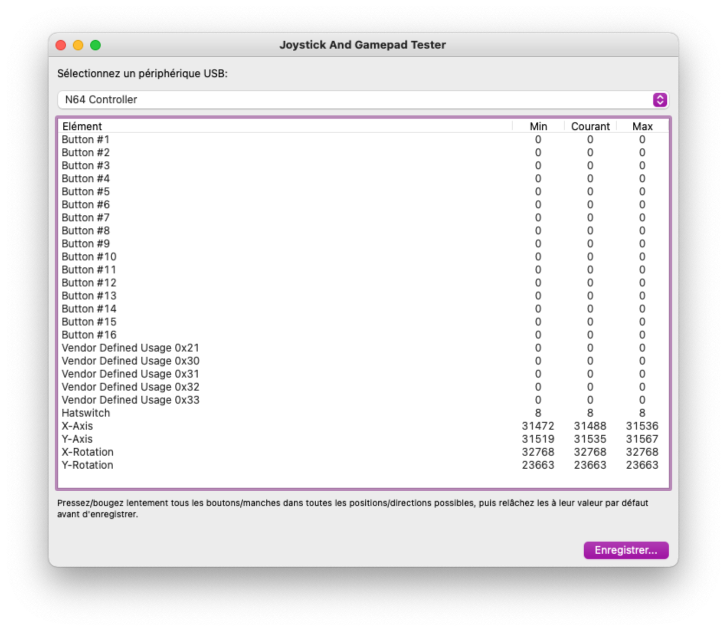Select the X-Axis row label
The height and width of the screenshot is (631, 727).
coord(77,426)
